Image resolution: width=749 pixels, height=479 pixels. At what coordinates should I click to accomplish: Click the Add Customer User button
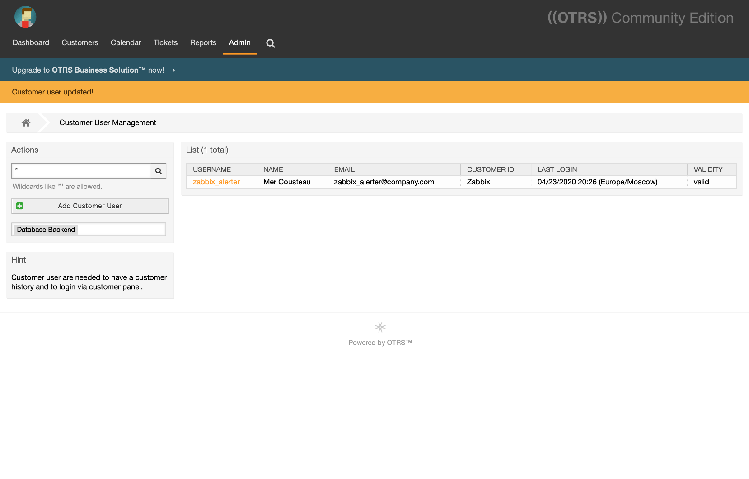[x=90, y=206]
